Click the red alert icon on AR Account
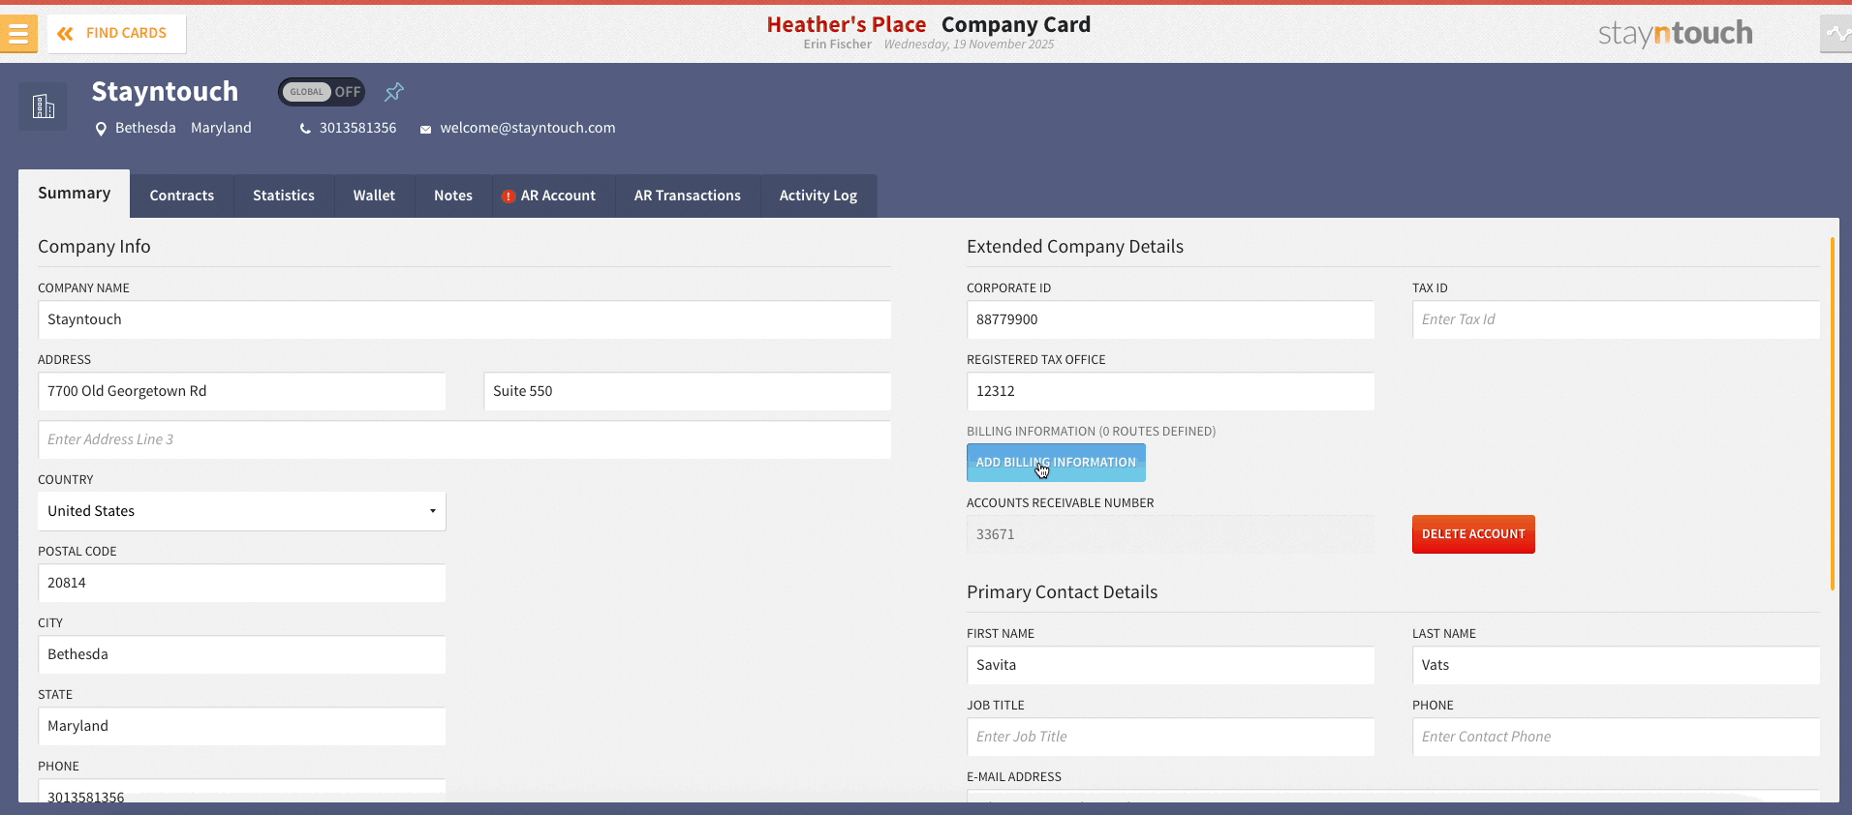Screen dimensions: 1852x815 click(508, 196)
